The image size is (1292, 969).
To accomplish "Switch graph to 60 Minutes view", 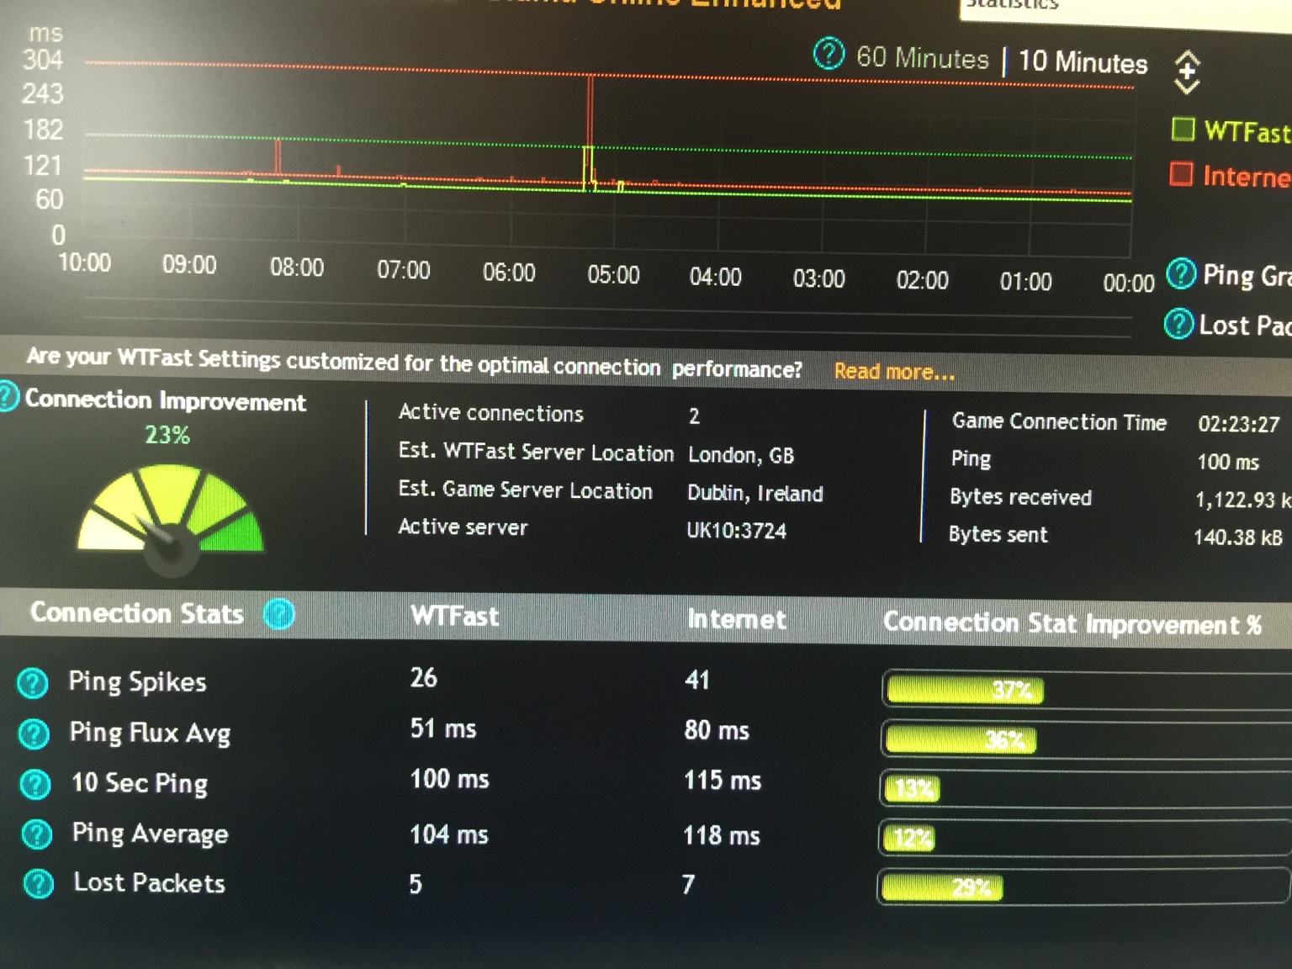I will 922,58.
